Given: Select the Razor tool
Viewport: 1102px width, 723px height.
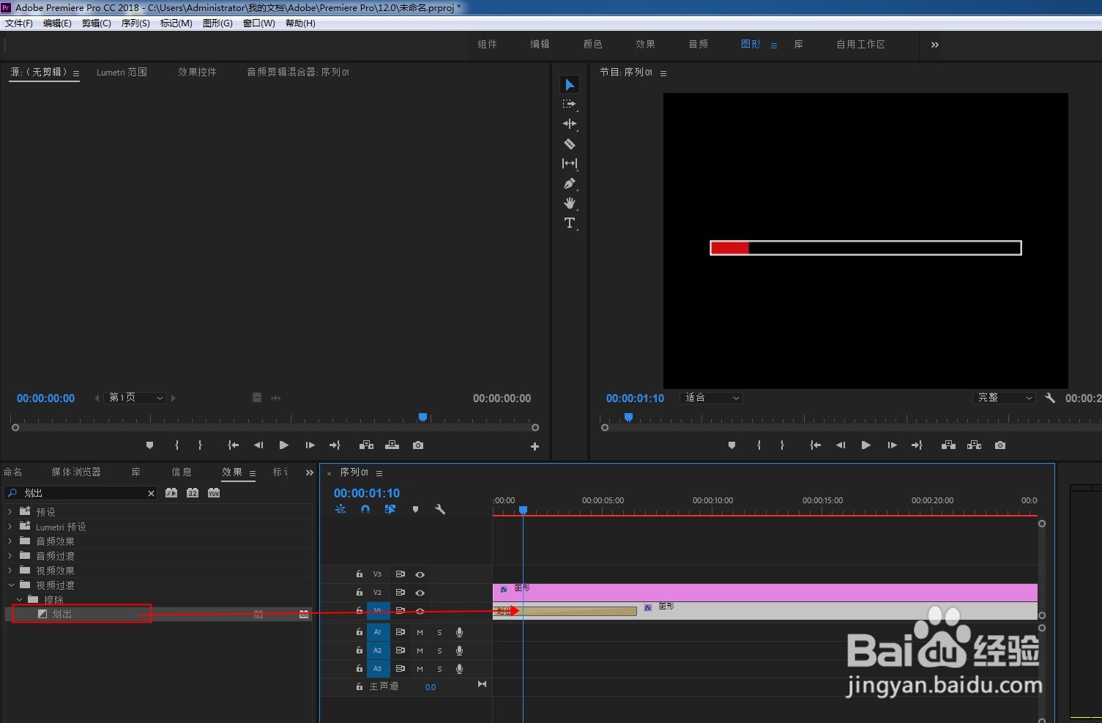Looking at the screenshot, I should point(570,144).
